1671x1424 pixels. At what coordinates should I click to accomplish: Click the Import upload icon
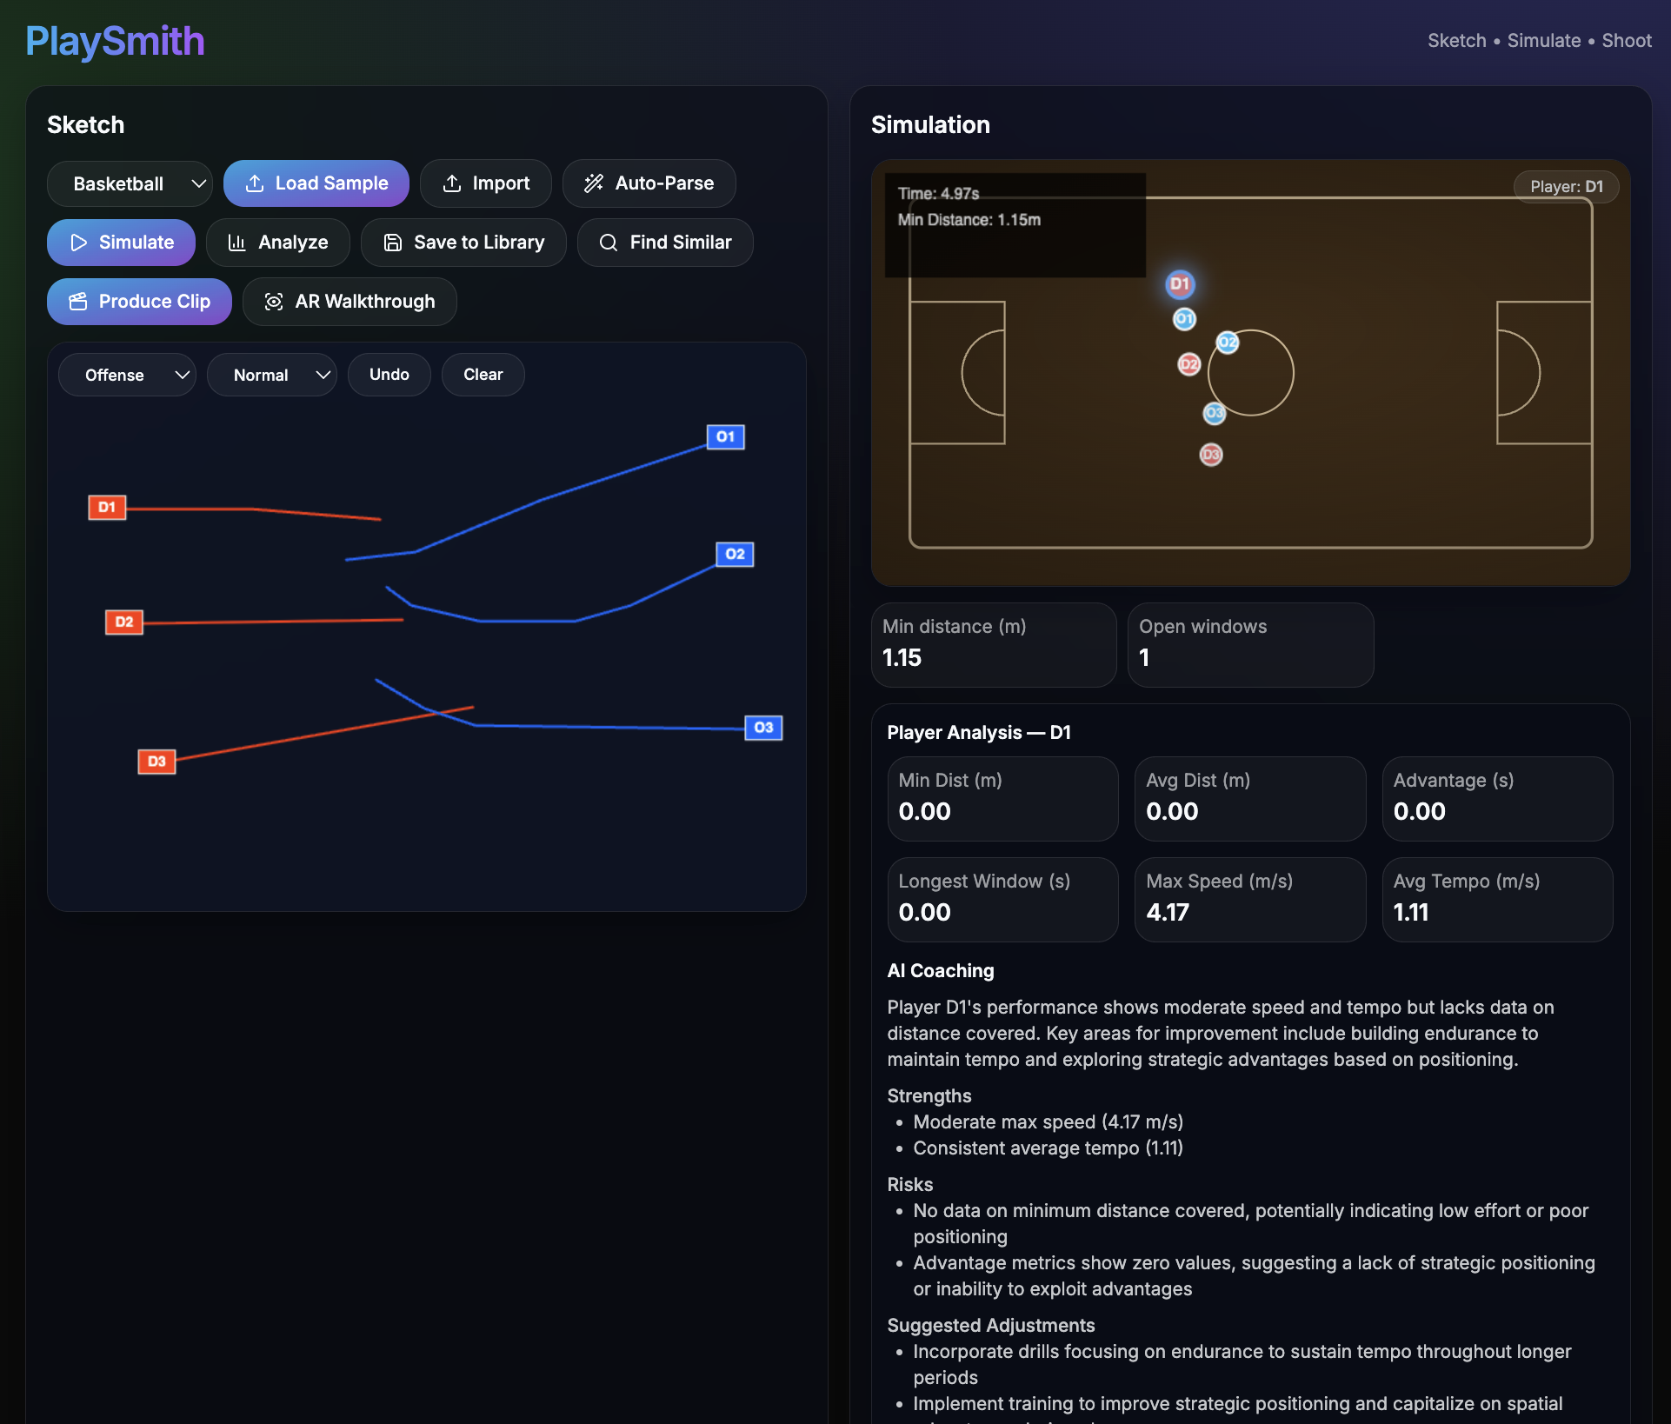[451, 183]
